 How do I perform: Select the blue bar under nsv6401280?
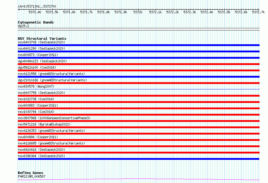click(x=139, y=51)
